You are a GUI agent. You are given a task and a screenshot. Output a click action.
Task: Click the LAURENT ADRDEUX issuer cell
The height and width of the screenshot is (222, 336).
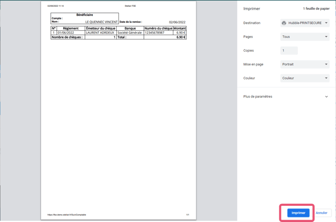tap(100, 33)
